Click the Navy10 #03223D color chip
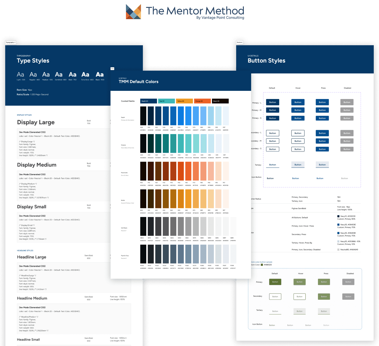379x346 pixels. [x=338, y=216]
